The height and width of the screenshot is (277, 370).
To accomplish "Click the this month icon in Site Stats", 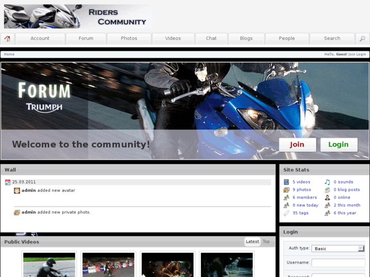I will pyautogui.click(x=327, y=205).
